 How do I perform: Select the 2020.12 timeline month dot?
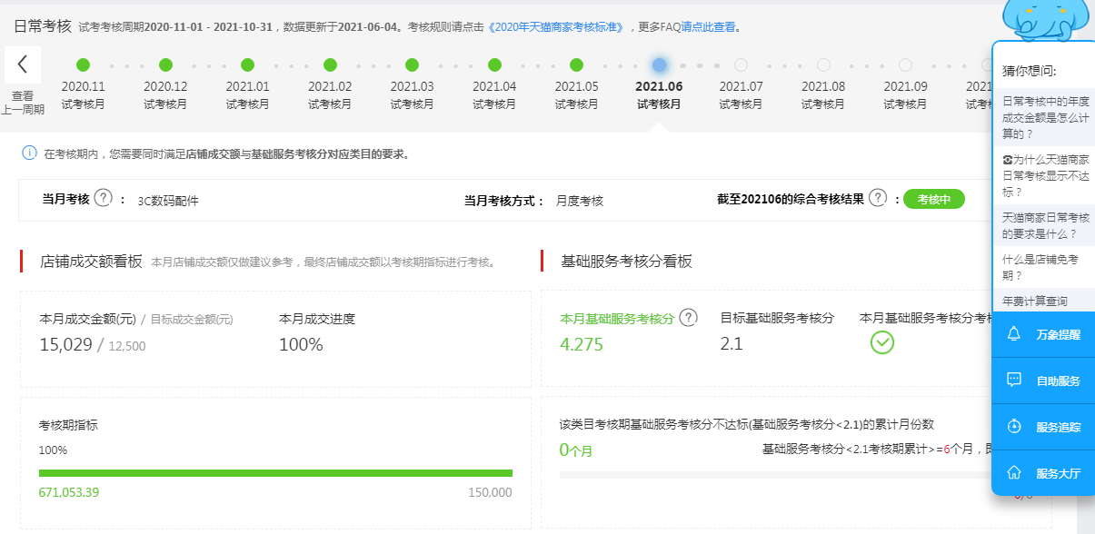click(x=165, y=64)
